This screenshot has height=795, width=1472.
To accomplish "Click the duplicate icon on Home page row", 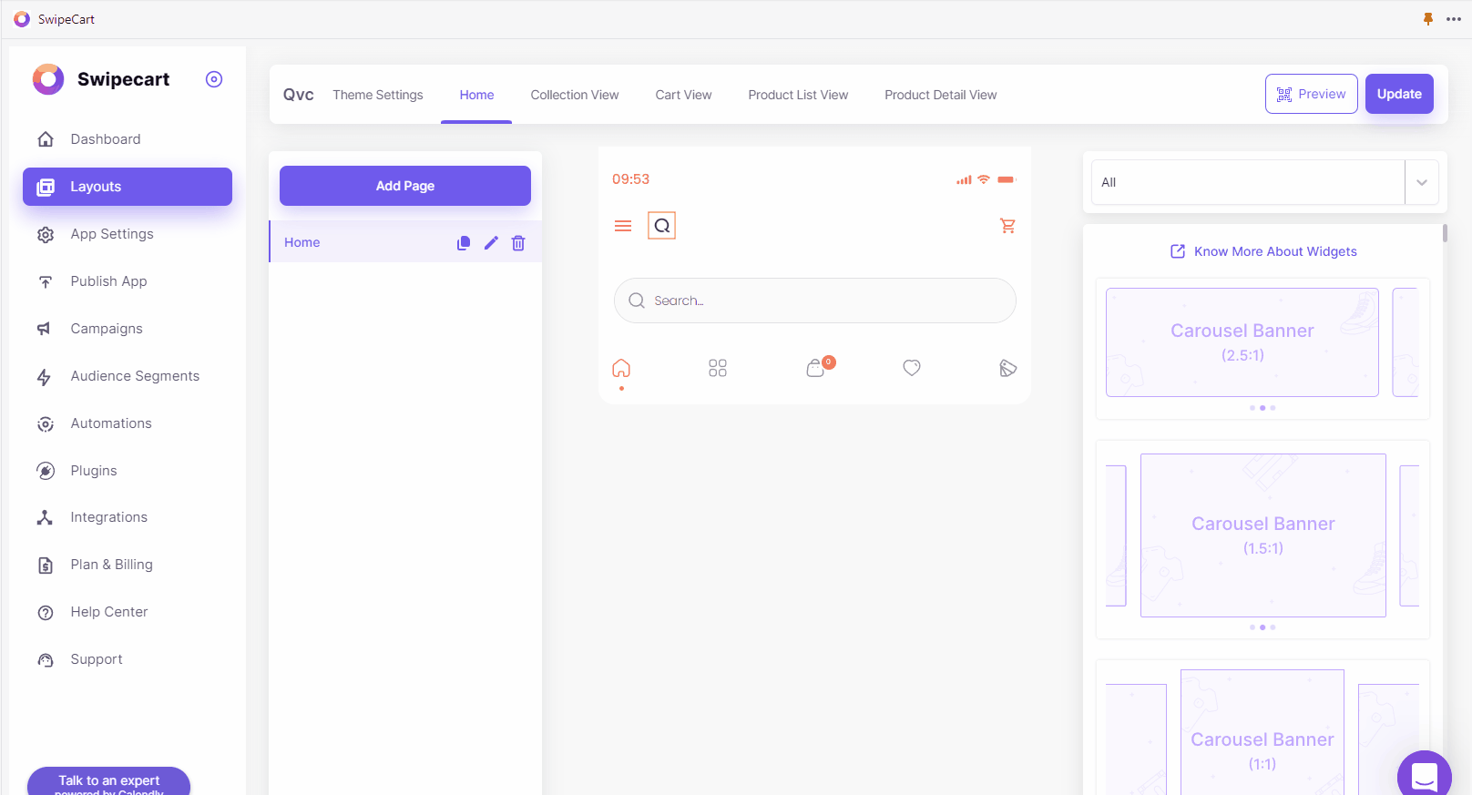I will click(464, 243).
